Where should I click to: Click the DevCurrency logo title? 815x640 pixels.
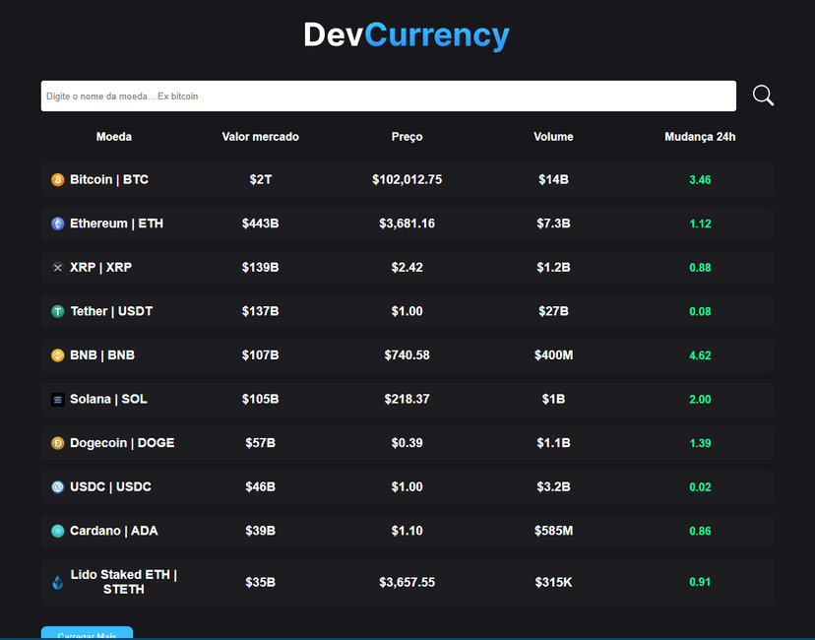407,35
